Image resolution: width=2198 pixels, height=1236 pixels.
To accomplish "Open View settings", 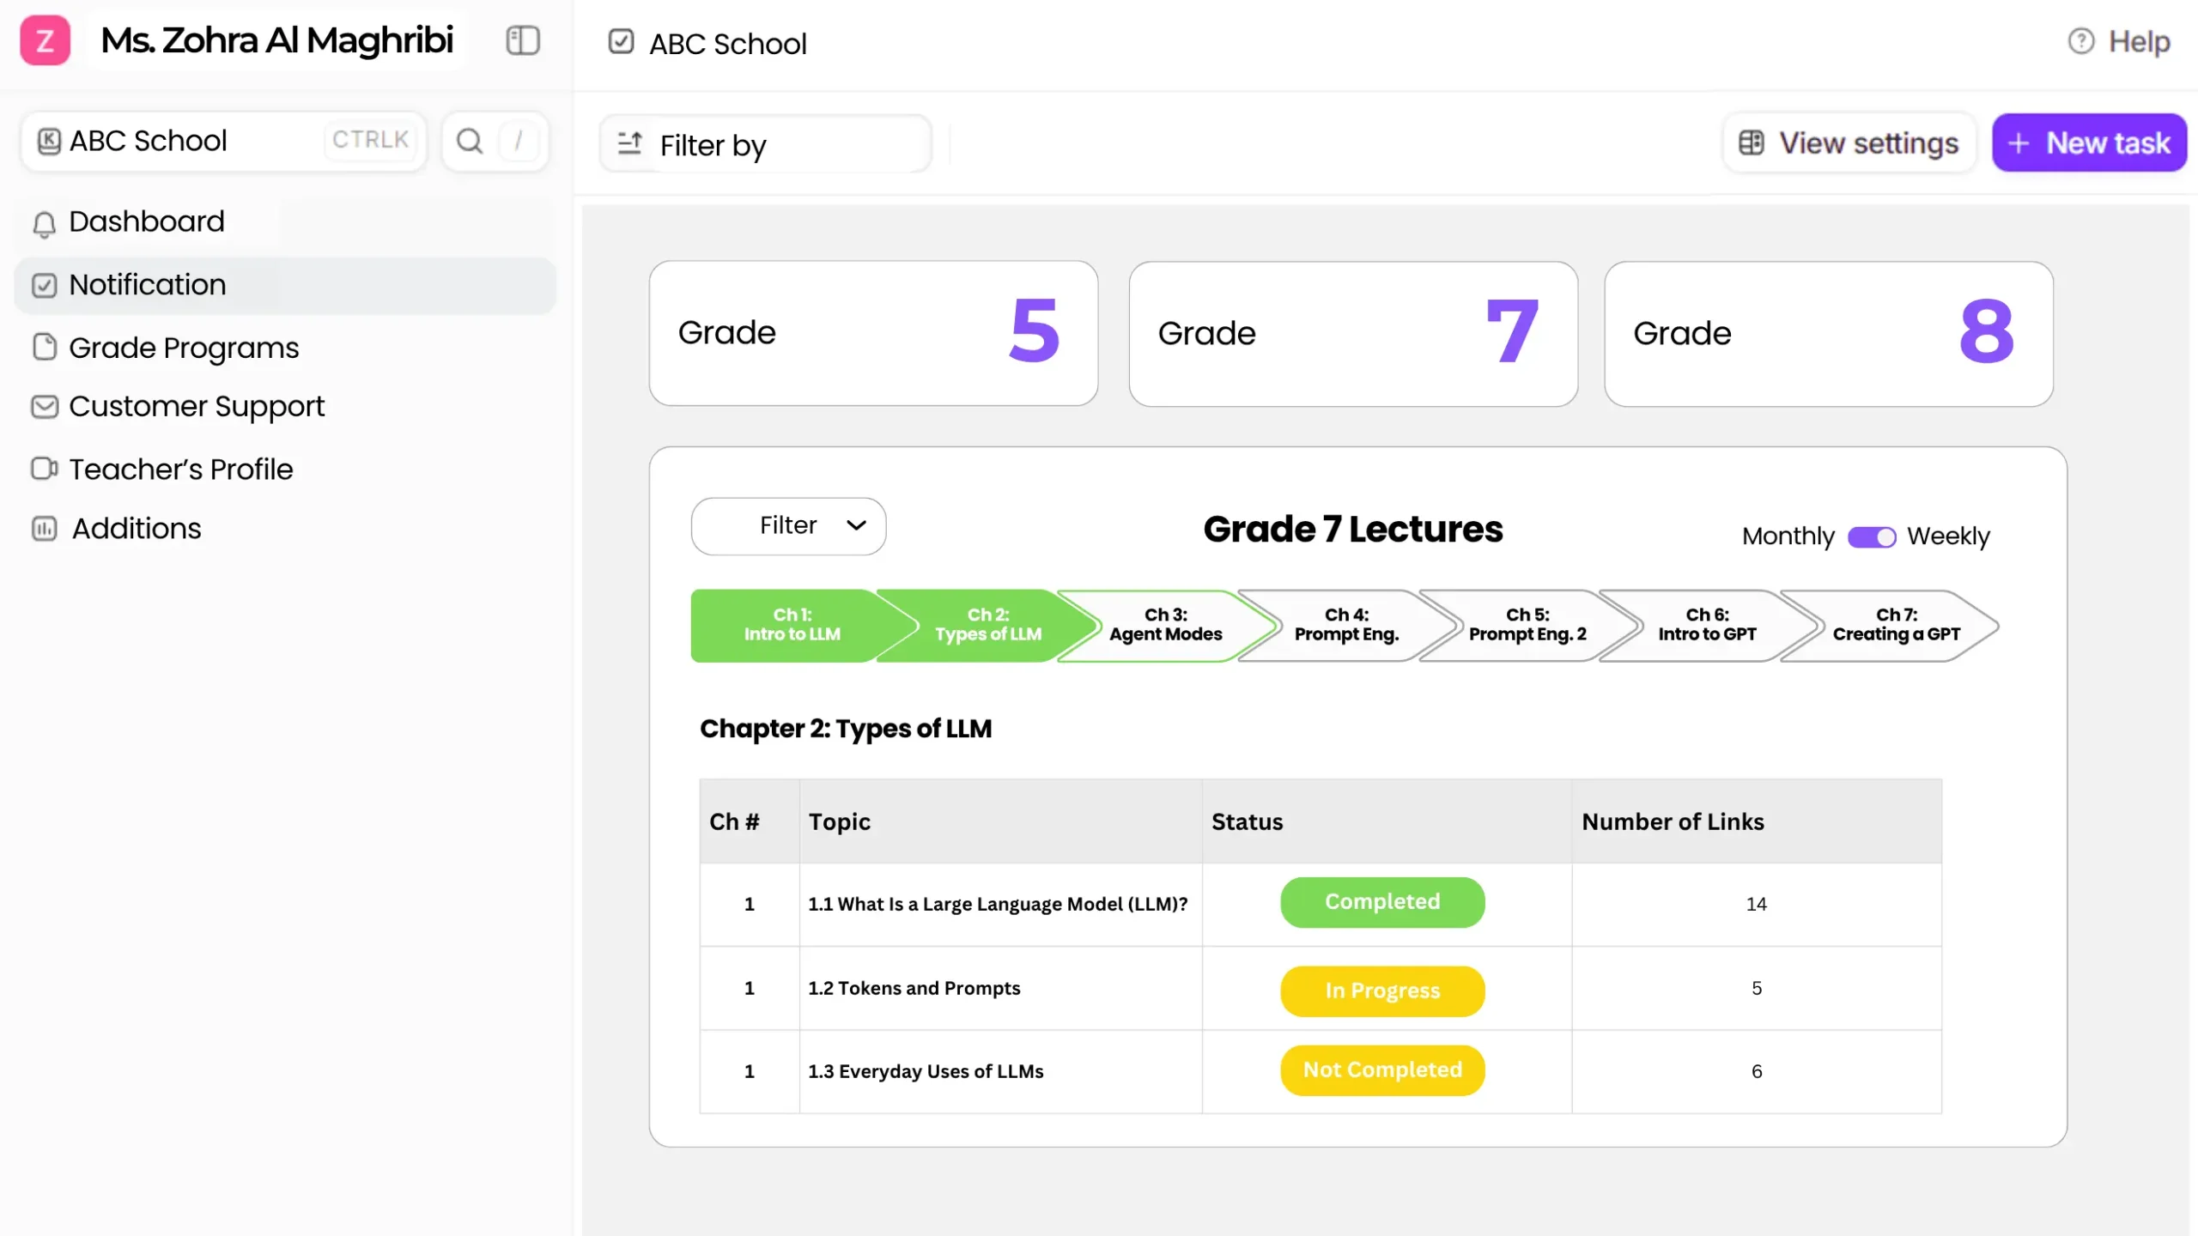I will pos(1849,142).
